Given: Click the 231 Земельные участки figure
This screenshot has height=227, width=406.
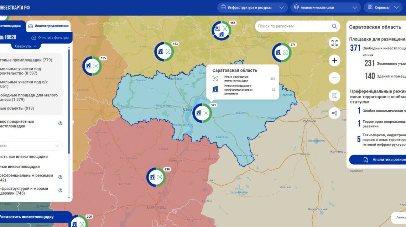Looking at the screenshot, I should point(369,63).
